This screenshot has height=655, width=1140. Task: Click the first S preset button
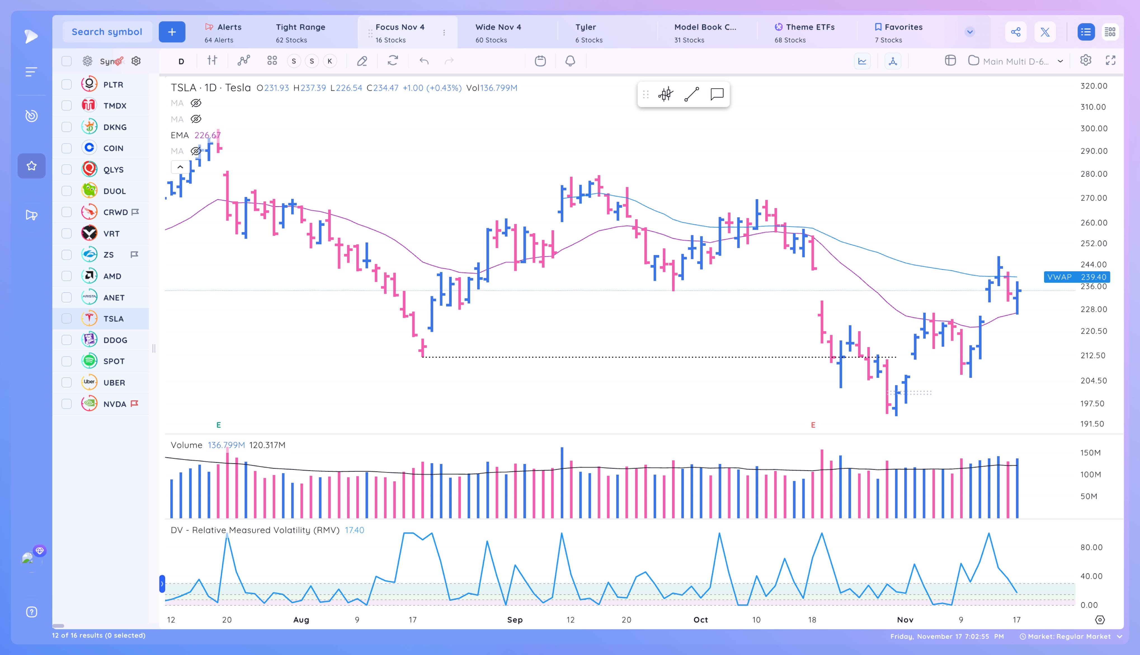(294, 61)
